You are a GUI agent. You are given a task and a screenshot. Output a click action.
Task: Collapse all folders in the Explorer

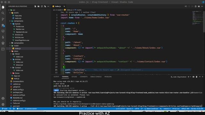pyautogui.click(x=45, y=6)
